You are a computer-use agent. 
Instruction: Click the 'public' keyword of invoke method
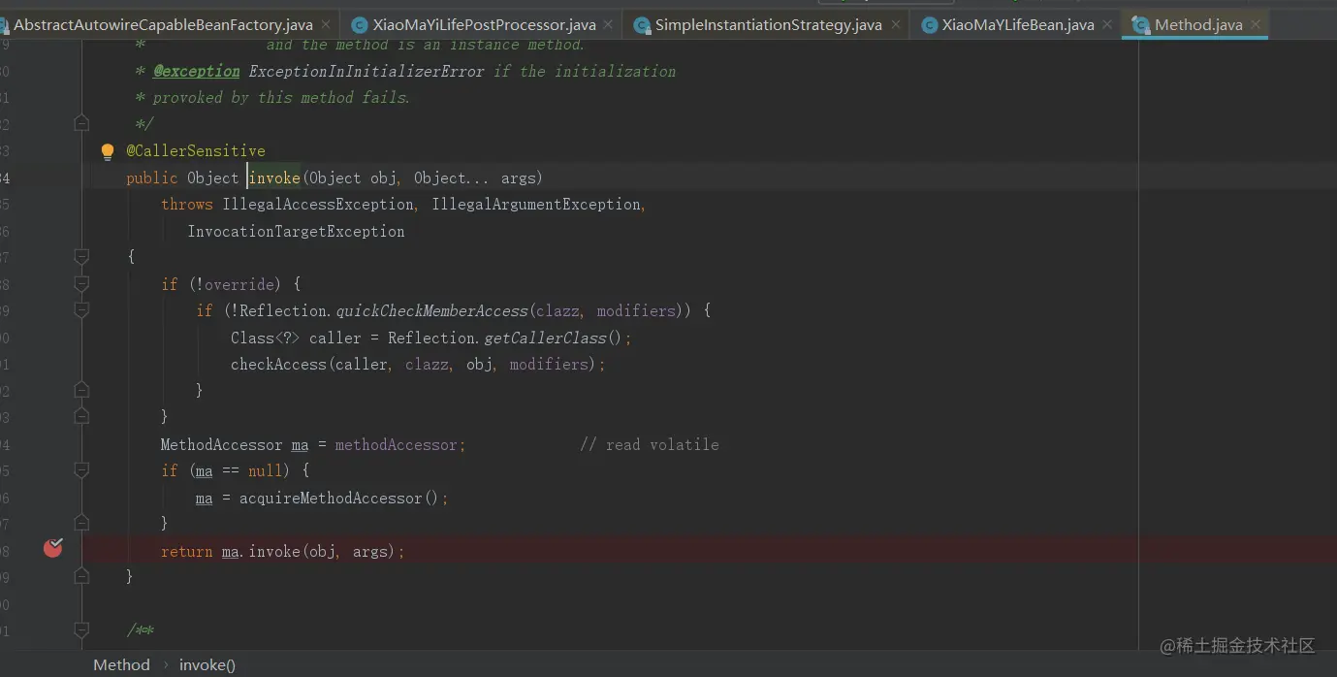pyautogui.click(x=152, y=177)
